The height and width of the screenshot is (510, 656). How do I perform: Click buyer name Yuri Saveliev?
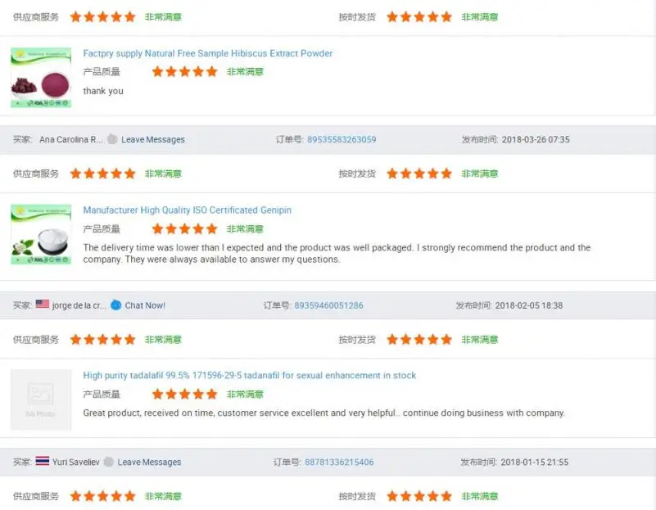[76, 463]
